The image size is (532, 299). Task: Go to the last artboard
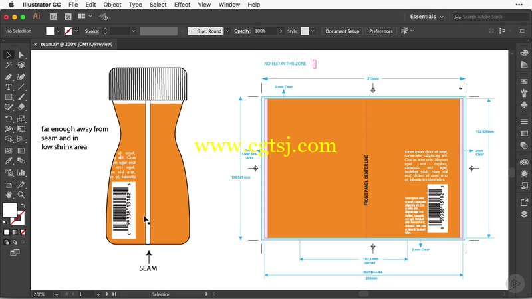114,294
